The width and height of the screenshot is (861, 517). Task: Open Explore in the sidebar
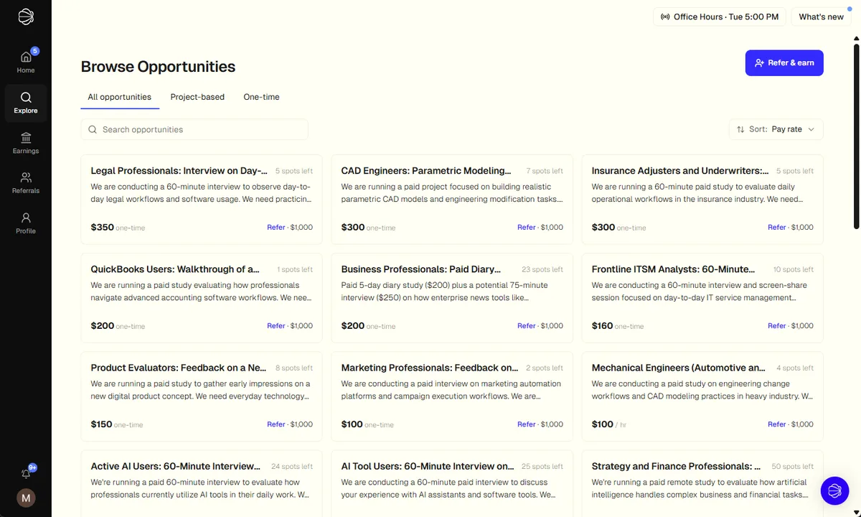pyautogui.click(x=26, y=103)
